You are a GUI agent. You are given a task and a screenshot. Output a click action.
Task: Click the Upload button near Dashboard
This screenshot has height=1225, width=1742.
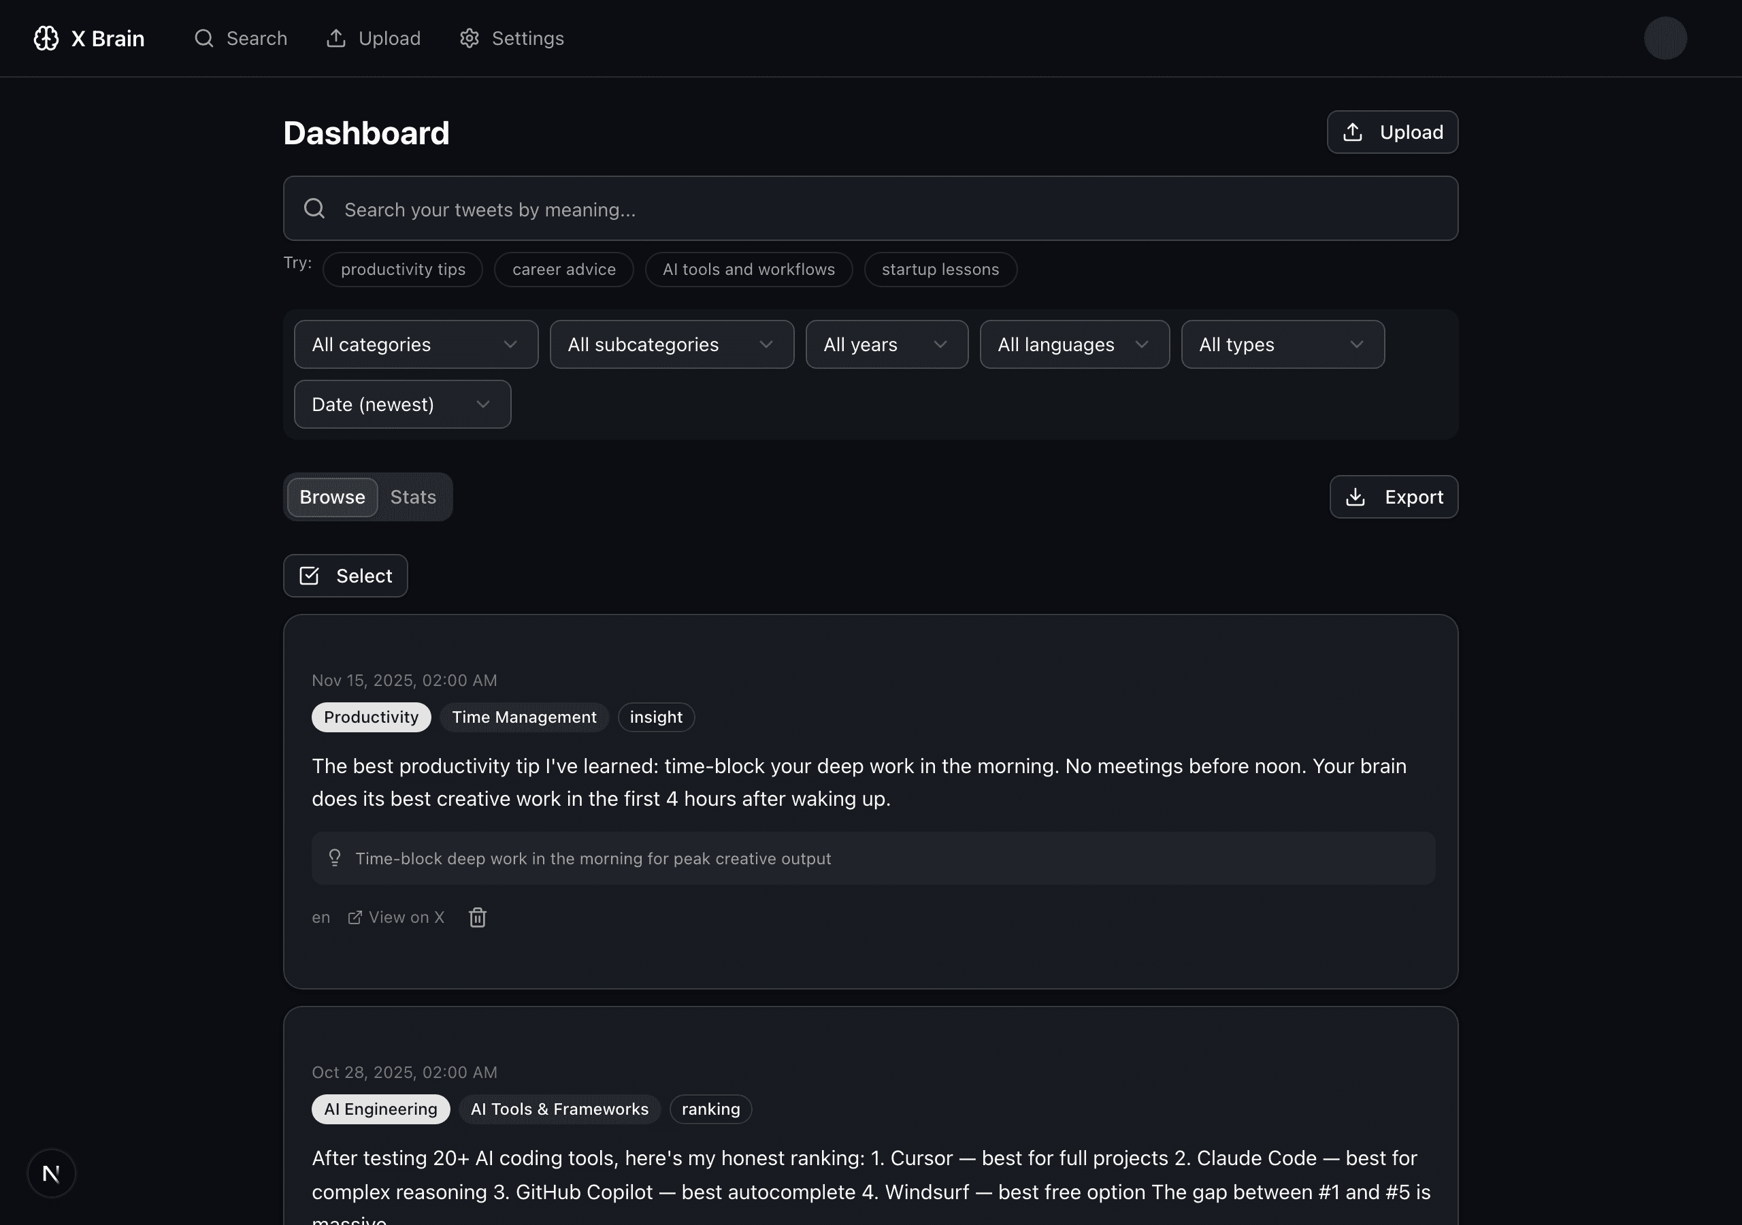(x=1392, y=131)
